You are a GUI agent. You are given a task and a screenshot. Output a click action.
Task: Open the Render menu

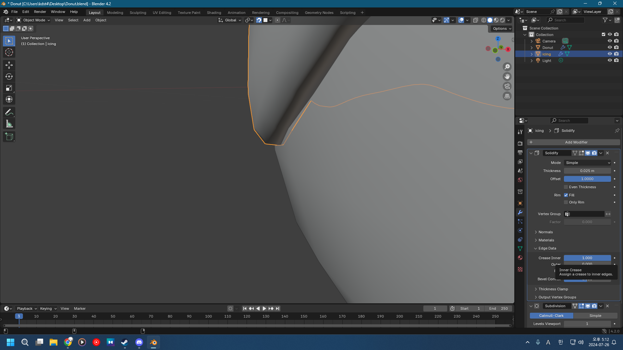point(40,12)
